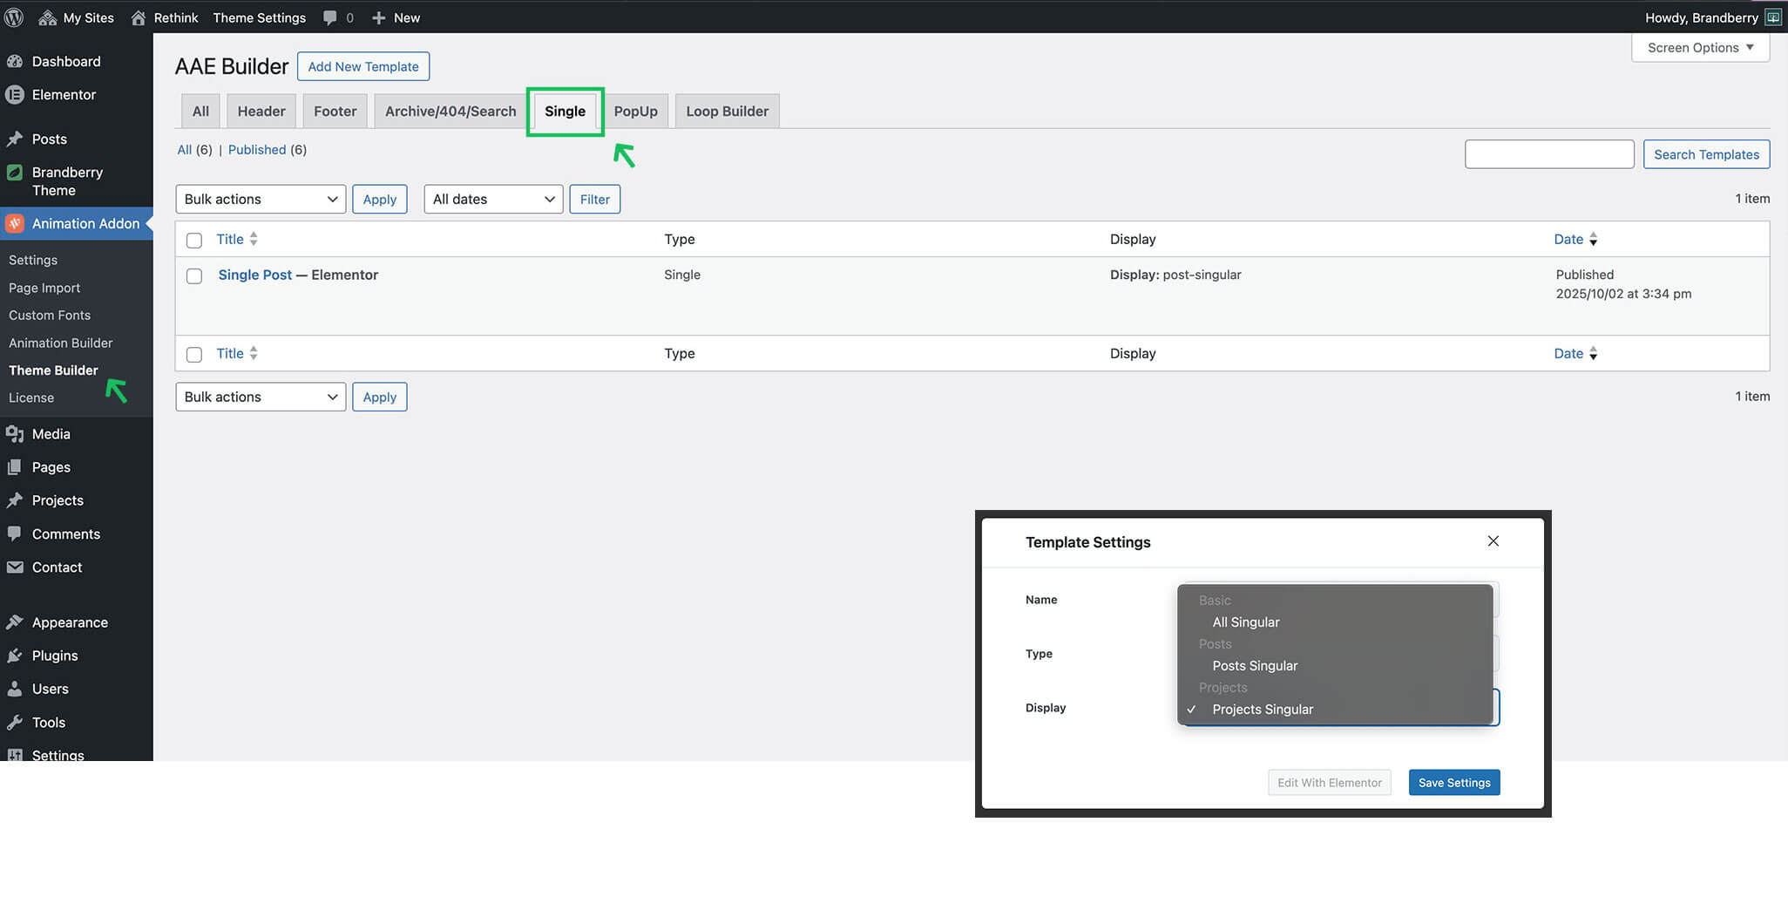Open Media via its sidebar icon
Viewport: 1788px width, 904px height.
pos(15,434)
